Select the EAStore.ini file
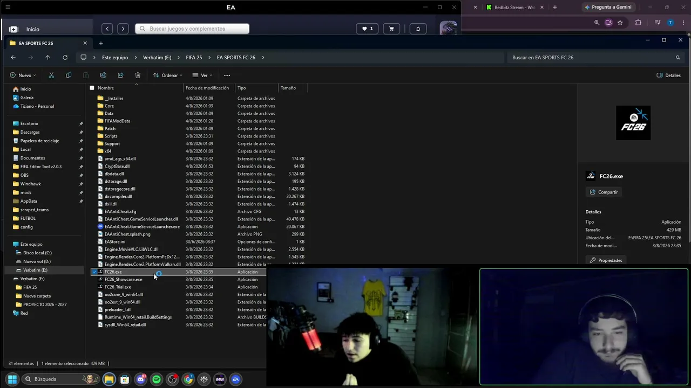 tap(114, 242)
